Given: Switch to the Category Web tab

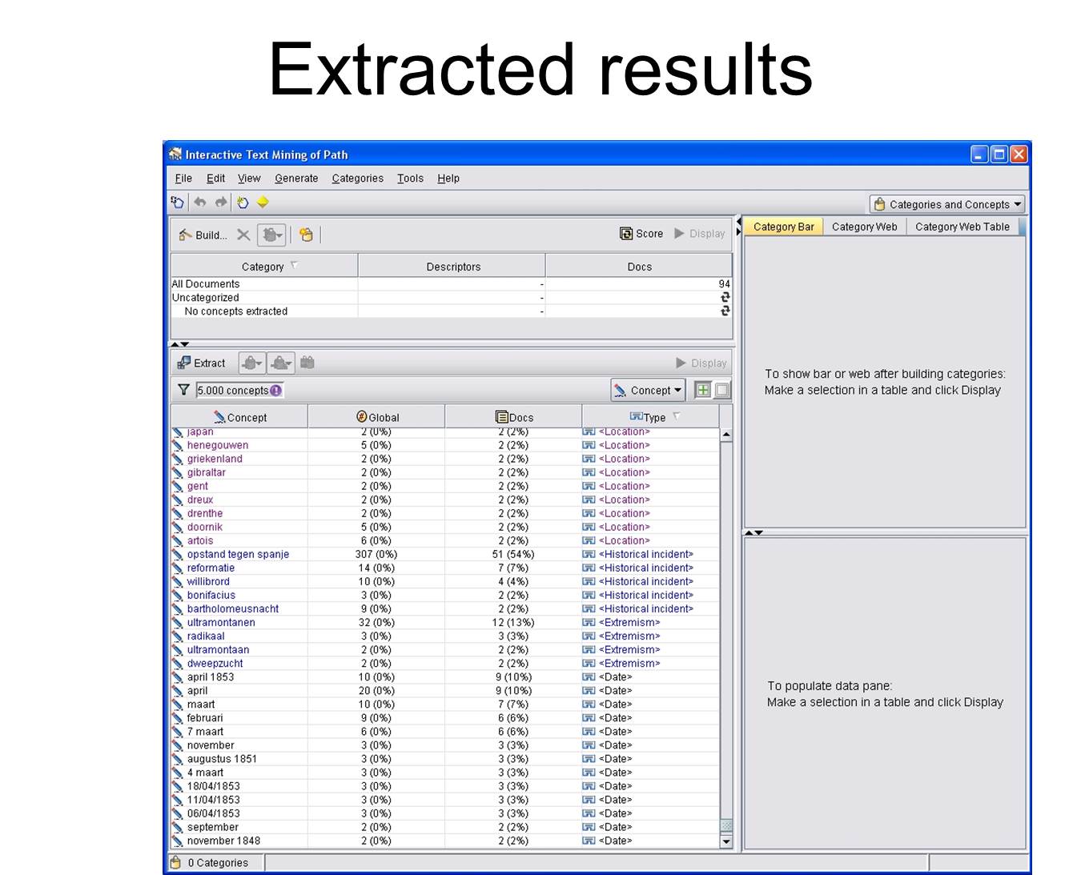Looking at the screenshot, I should click(864, 227).
